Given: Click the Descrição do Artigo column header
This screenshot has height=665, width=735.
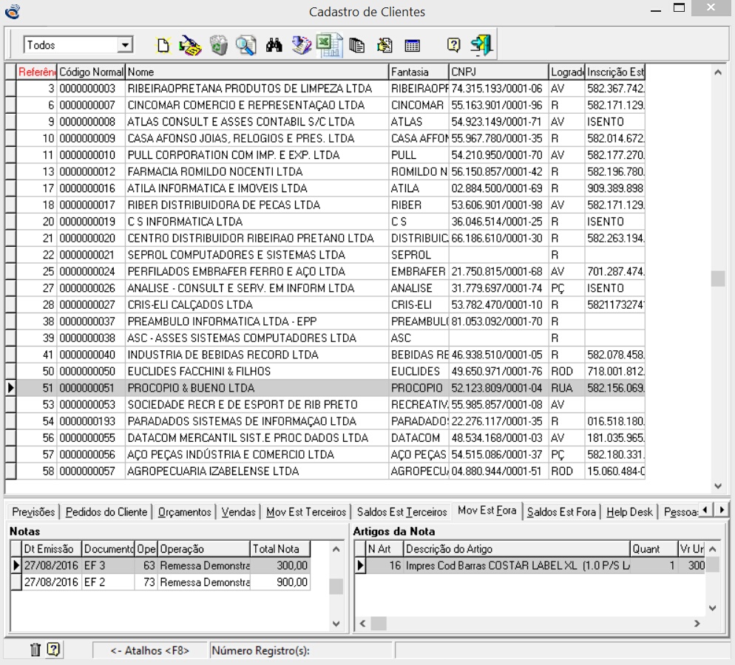Looking at the screenshot, I should [x=517, y=548].
